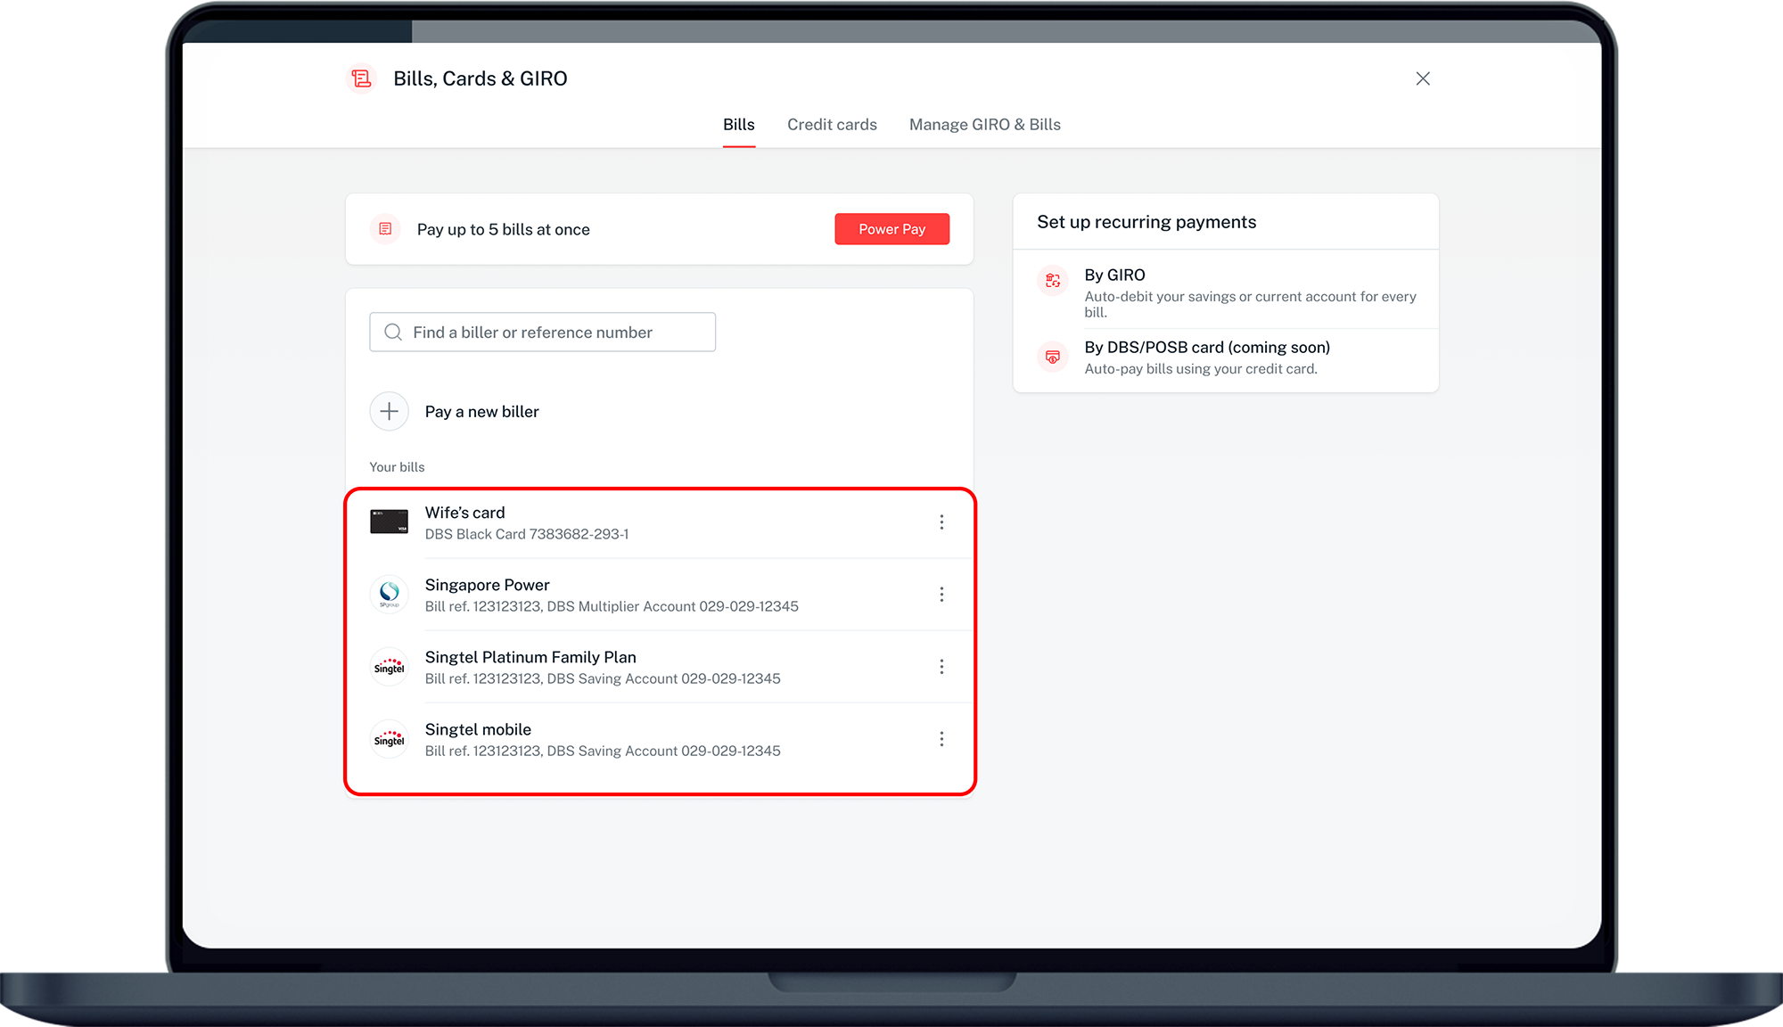Click the Power Pay bills icon
Screen dimensions: 1783x1027
pyautogui.click(x=385, y=229)
